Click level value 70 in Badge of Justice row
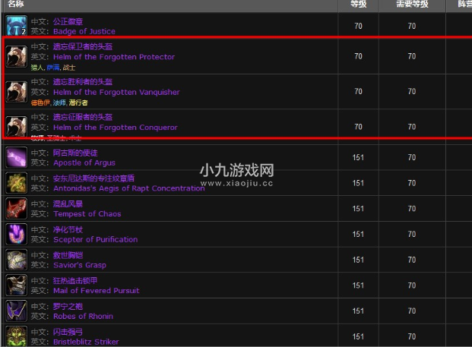 point(358,26)
